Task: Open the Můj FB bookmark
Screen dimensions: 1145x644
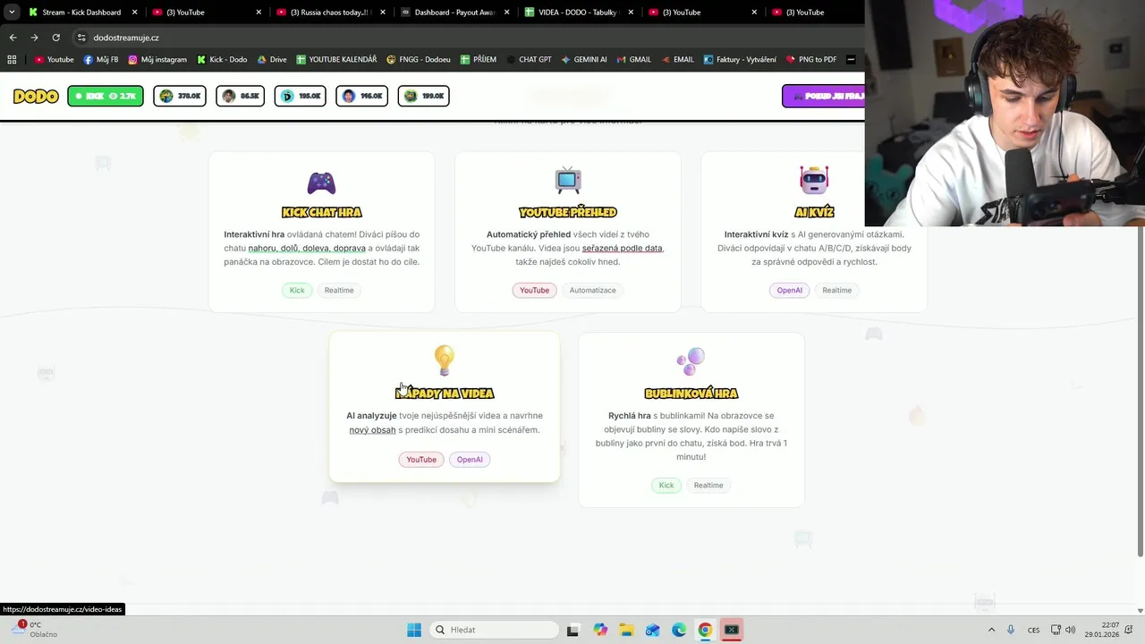Action: click(x=100, y=60)
